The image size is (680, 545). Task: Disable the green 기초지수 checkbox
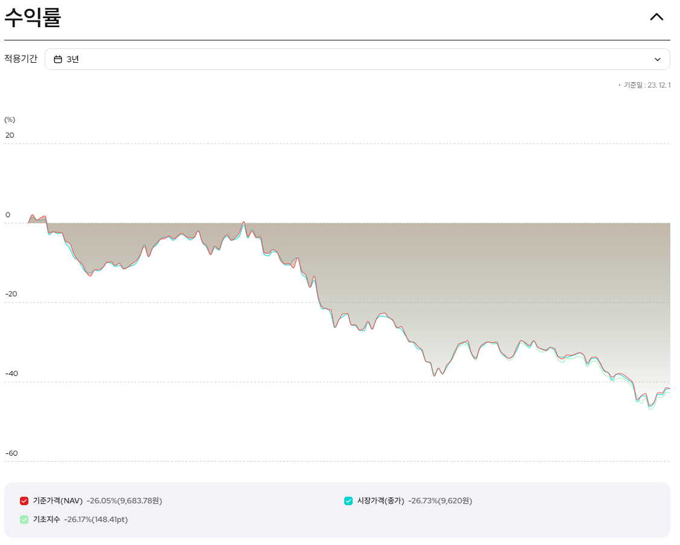(24, 520)
